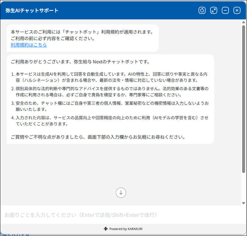
Task: Click the 本サービスのご利用には terms notice text
Action: tap(82, 32)
